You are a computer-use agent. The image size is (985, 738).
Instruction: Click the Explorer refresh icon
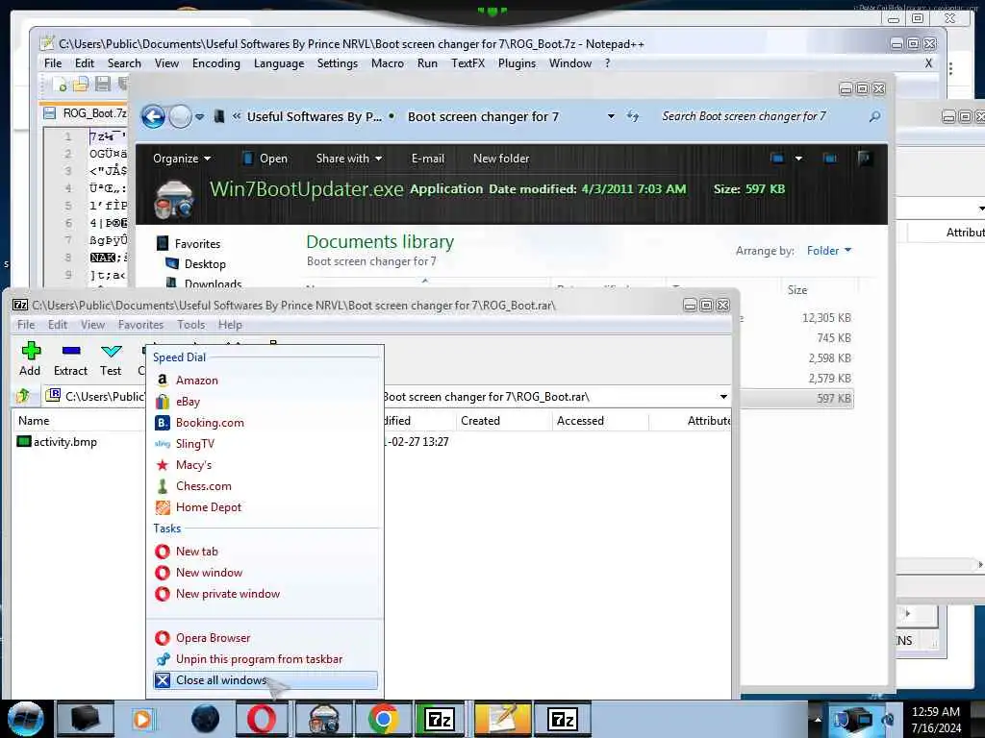coord(633,116)
